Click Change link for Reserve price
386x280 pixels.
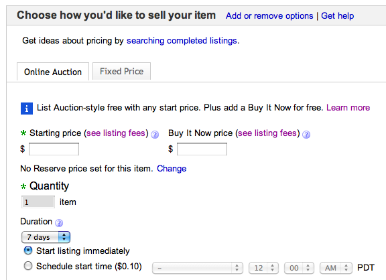pyautogui.click(x=172, y=169)
